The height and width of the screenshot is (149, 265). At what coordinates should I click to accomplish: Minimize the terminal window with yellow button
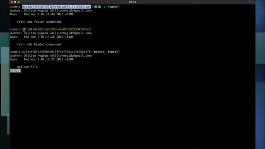coord(15,2)
